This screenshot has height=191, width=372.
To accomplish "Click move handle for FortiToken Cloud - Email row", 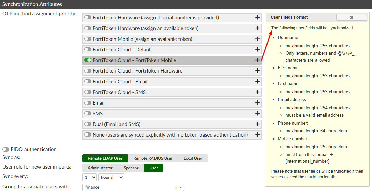I will (x=257, y=82).
